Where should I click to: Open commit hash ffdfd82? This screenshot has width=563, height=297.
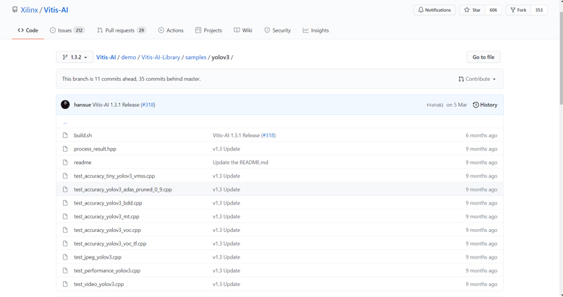click(x=435, y=105)
